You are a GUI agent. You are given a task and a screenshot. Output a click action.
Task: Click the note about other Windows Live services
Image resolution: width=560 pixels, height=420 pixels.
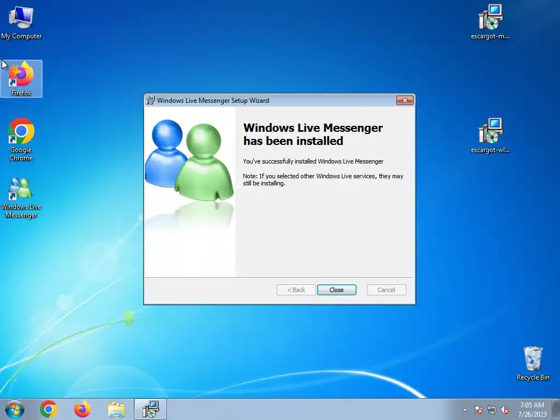click(x=323, y=179)
